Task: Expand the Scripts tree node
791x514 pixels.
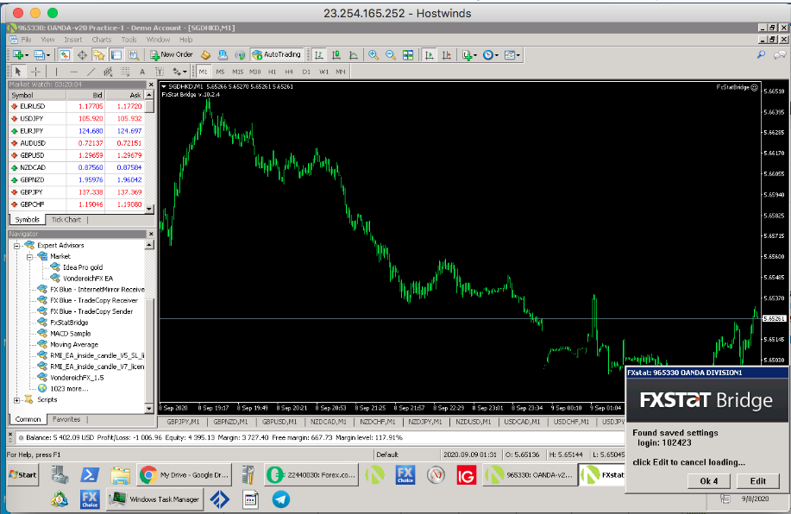Action: 17,399
